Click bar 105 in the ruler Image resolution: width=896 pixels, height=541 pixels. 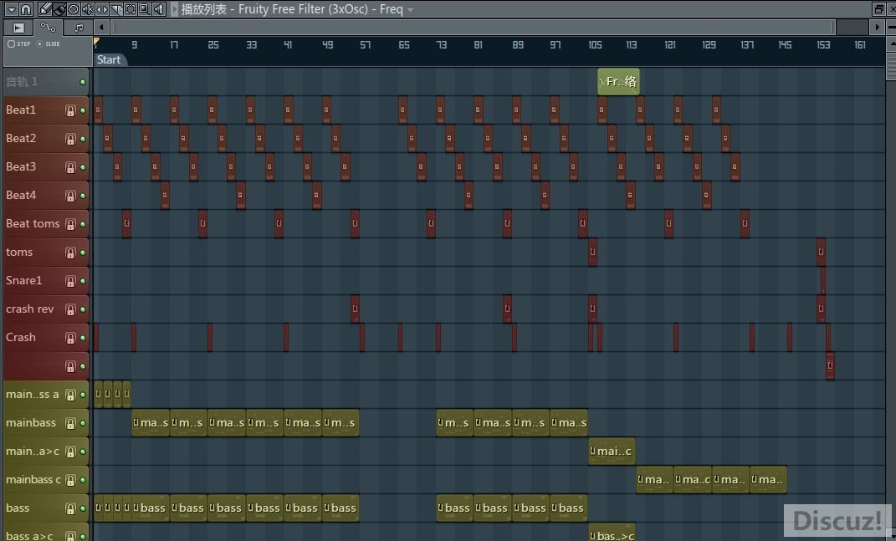pyautogui.click(x=595, y=44)
